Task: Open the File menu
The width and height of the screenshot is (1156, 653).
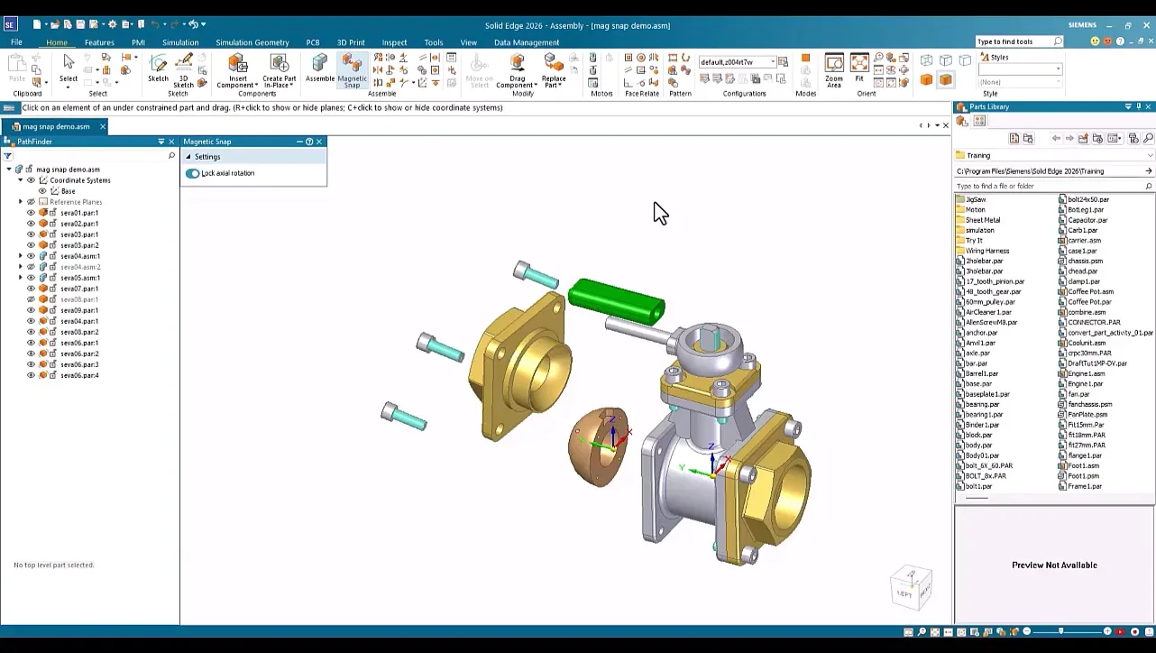Action: click(x=16, y=42)
